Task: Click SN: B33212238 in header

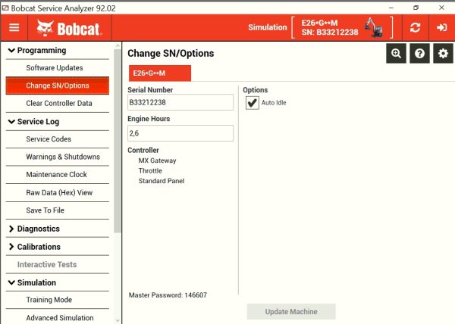Action: coord(330,32)
